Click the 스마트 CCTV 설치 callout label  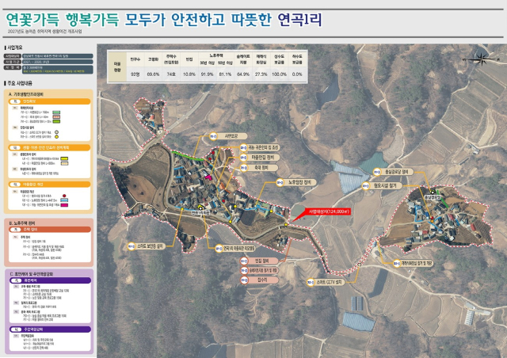[330, 282]
